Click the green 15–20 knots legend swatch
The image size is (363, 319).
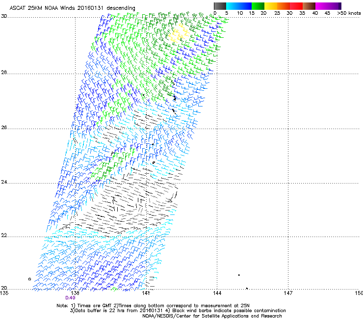tap(258, 6)
